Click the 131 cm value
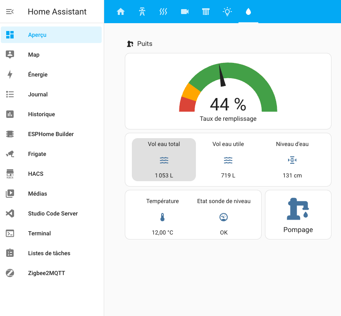 [x=292, y=175]
